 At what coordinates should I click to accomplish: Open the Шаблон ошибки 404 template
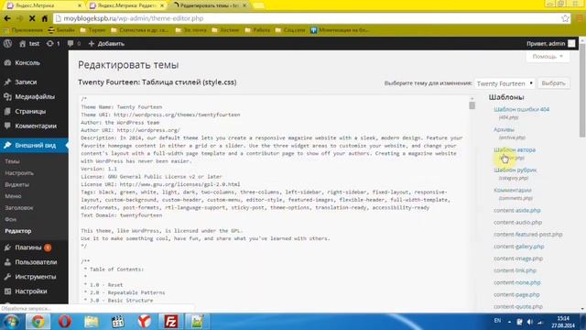(521, 109)
